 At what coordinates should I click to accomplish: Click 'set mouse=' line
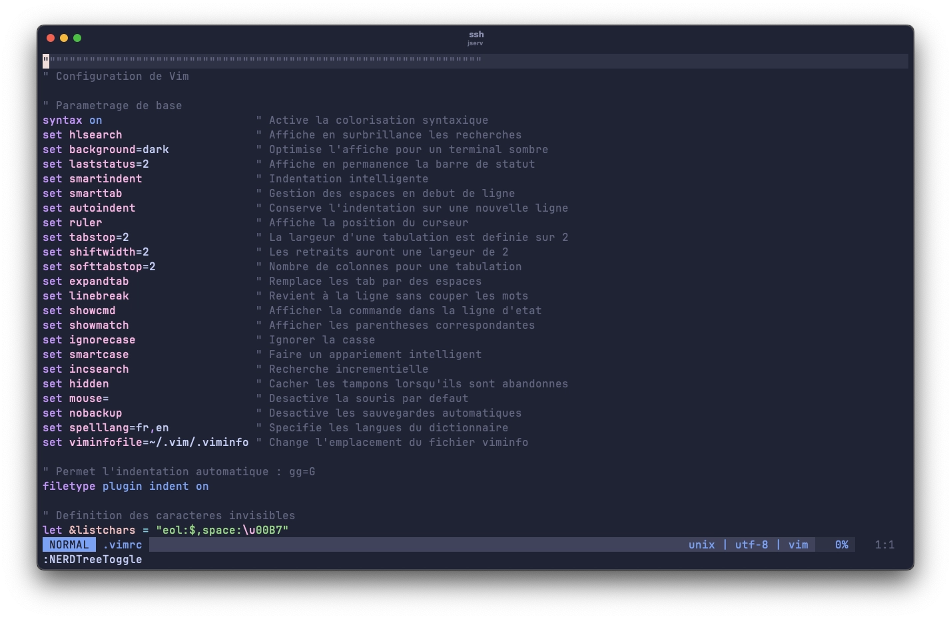76,399
